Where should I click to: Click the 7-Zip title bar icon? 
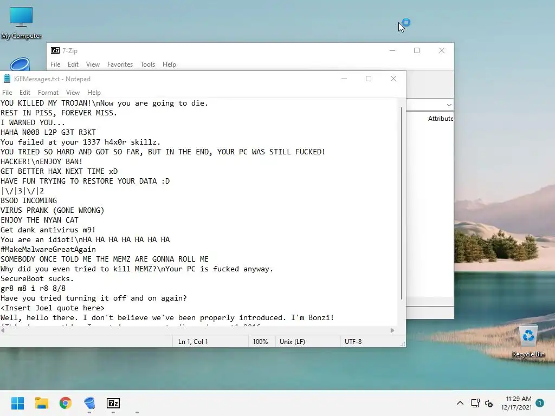(x=55, y=50)
